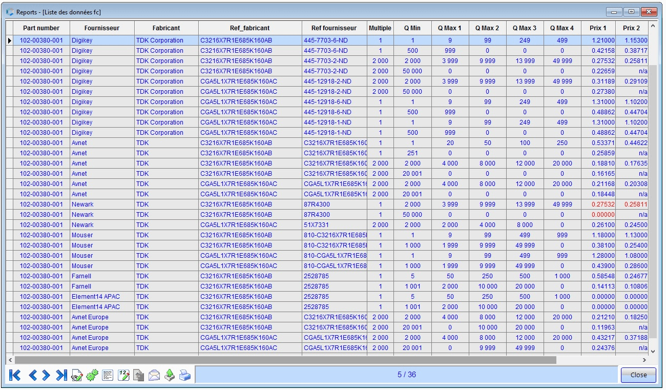This screenshot has width=666, height=390.
Task: Go to the previous record
Action: [33, 375]
